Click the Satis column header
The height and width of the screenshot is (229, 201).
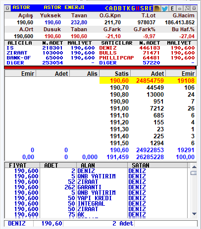pyautogui.click(x=115, y=73)
